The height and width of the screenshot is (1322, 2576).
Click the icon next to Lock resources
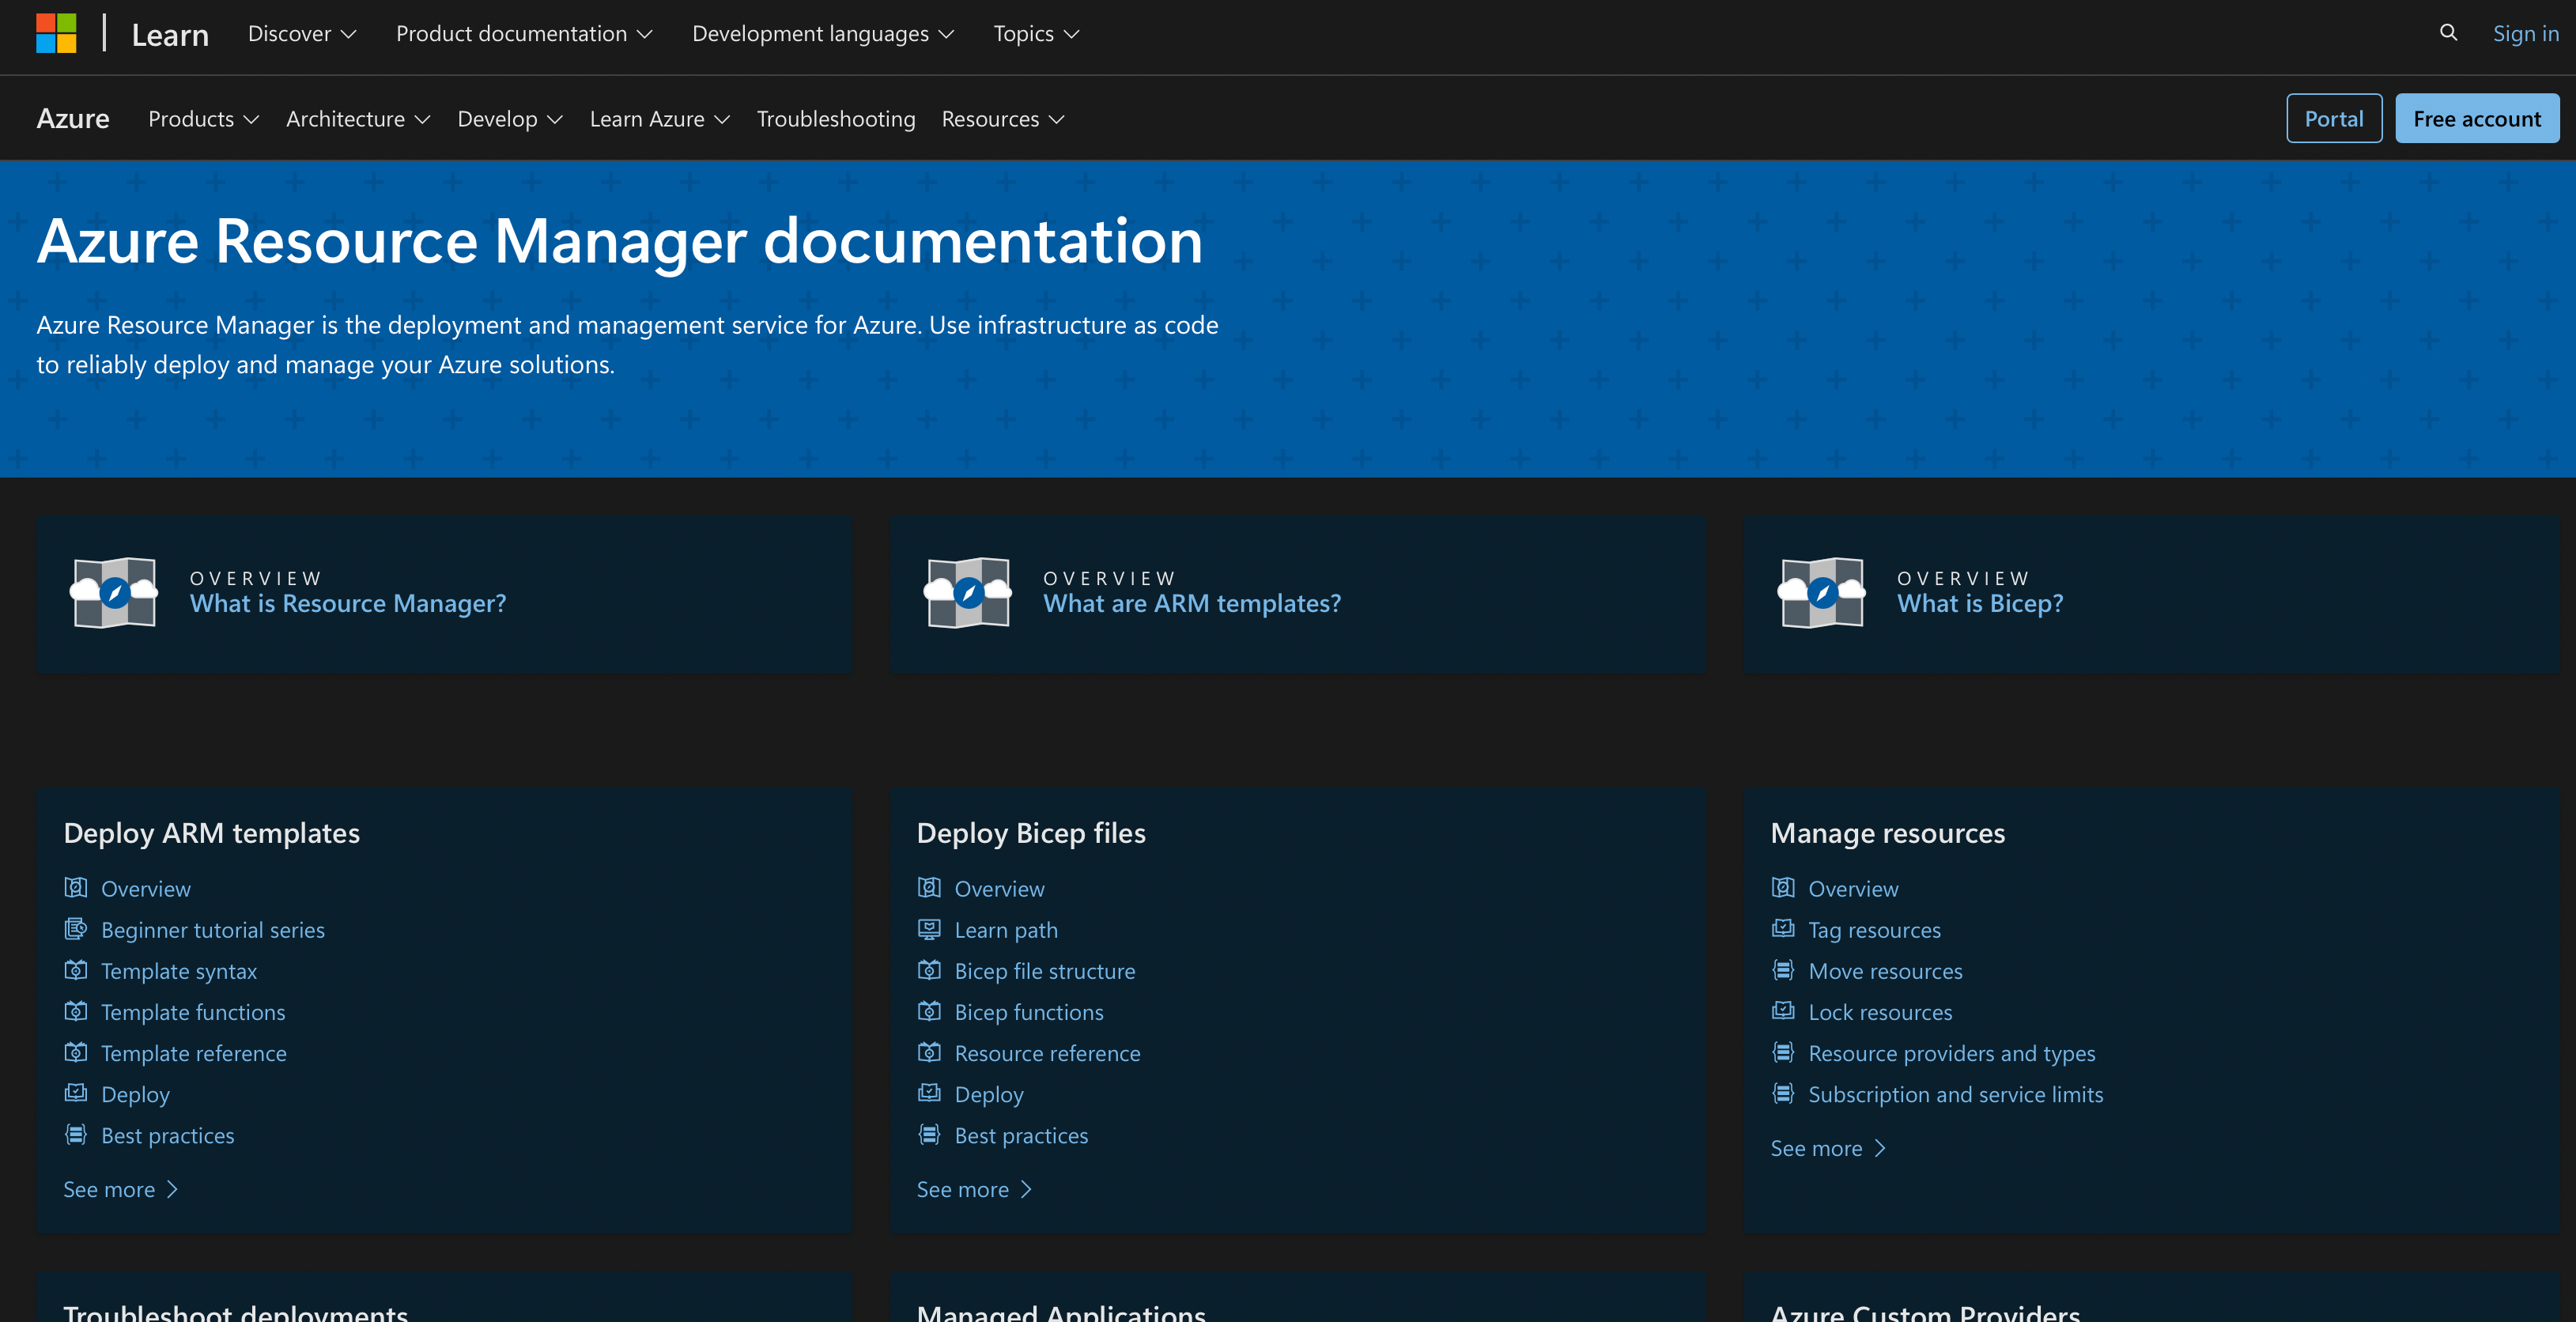(x=1783, y=1011)
